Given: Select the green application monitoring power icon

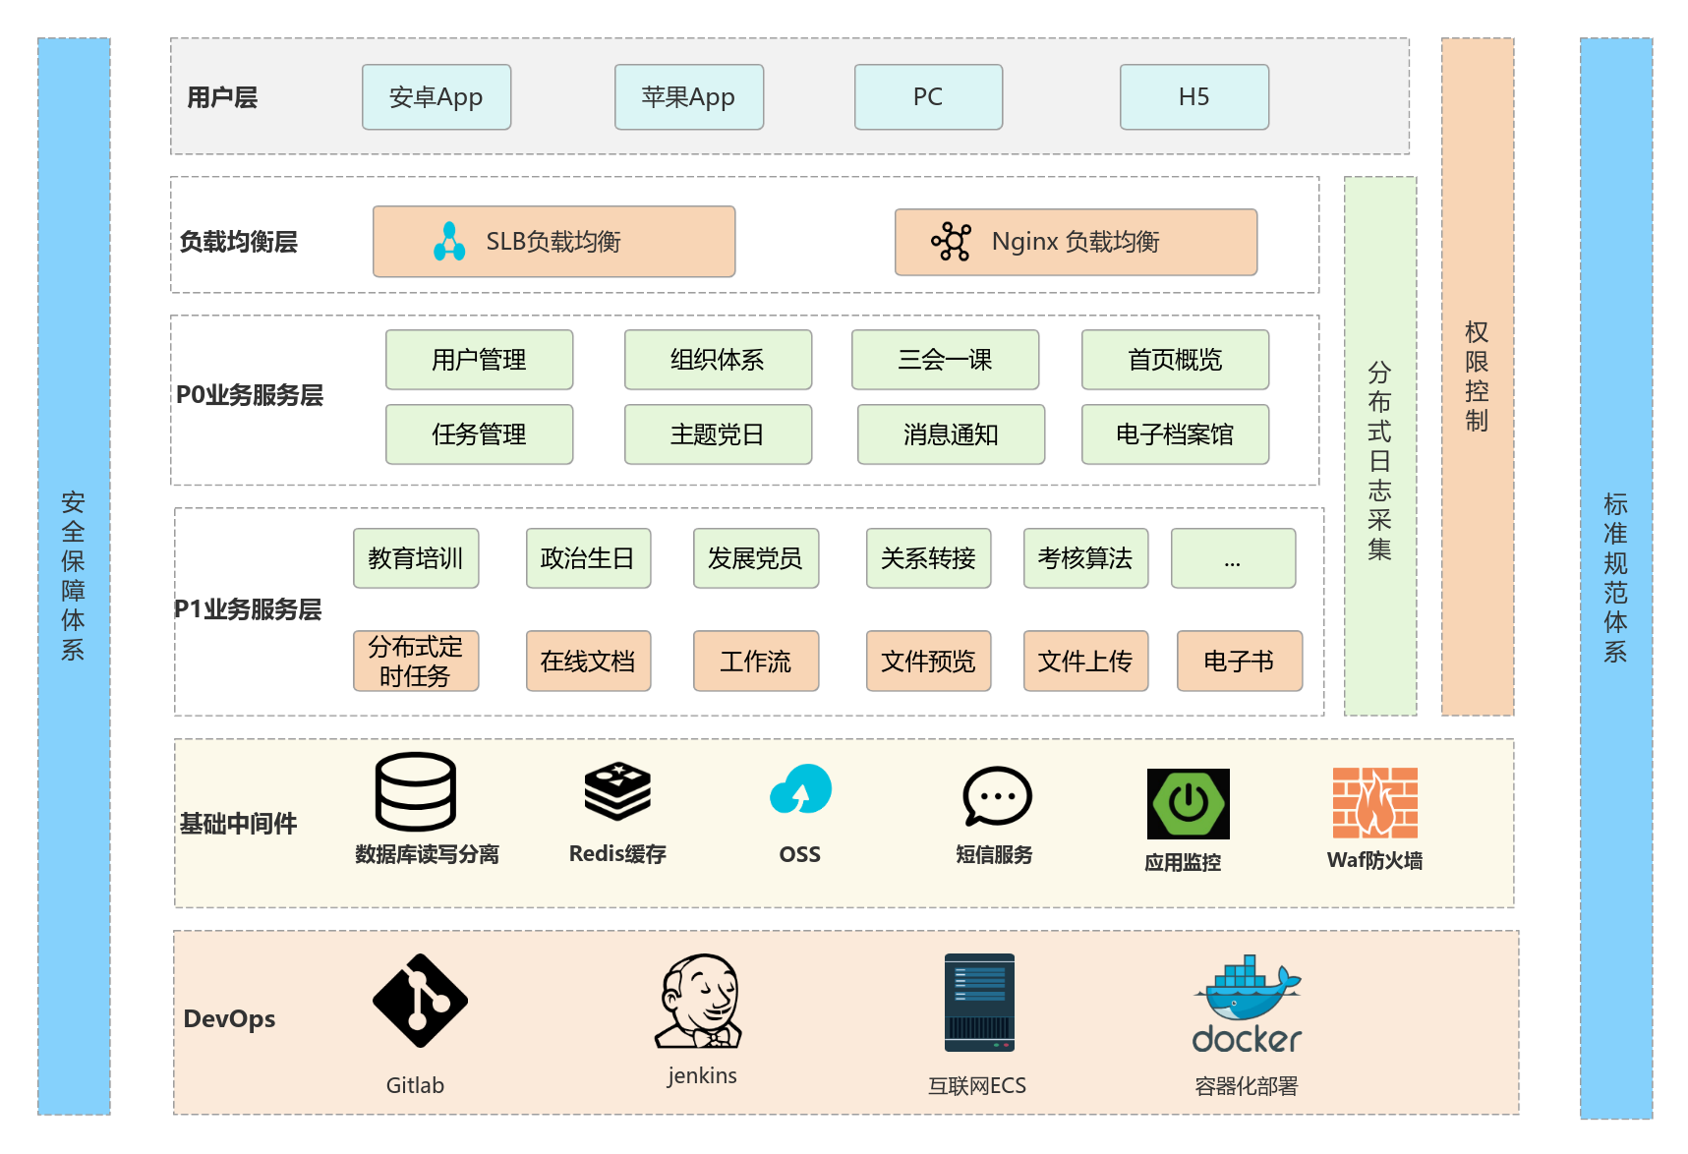Looking at the screenshot, I should (1189, 803).
